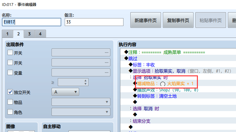This screenshot has height=132, width=236.
Task: Select the 选择 取消 时 branch line
Action: click(178, 109)
